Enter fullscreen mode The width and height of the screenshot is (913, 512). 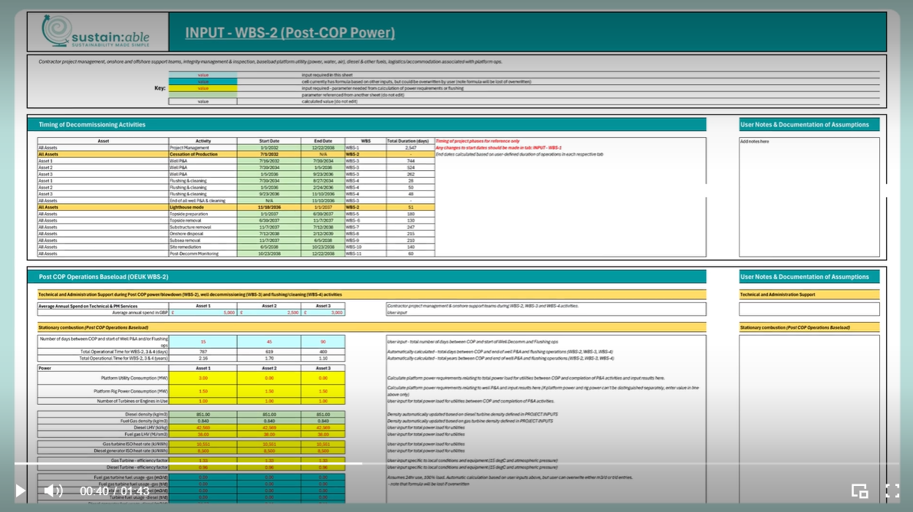[892, 491]
